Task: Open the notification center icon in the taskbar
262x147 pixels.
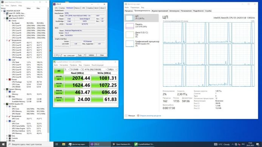Action: pos(257,144)
